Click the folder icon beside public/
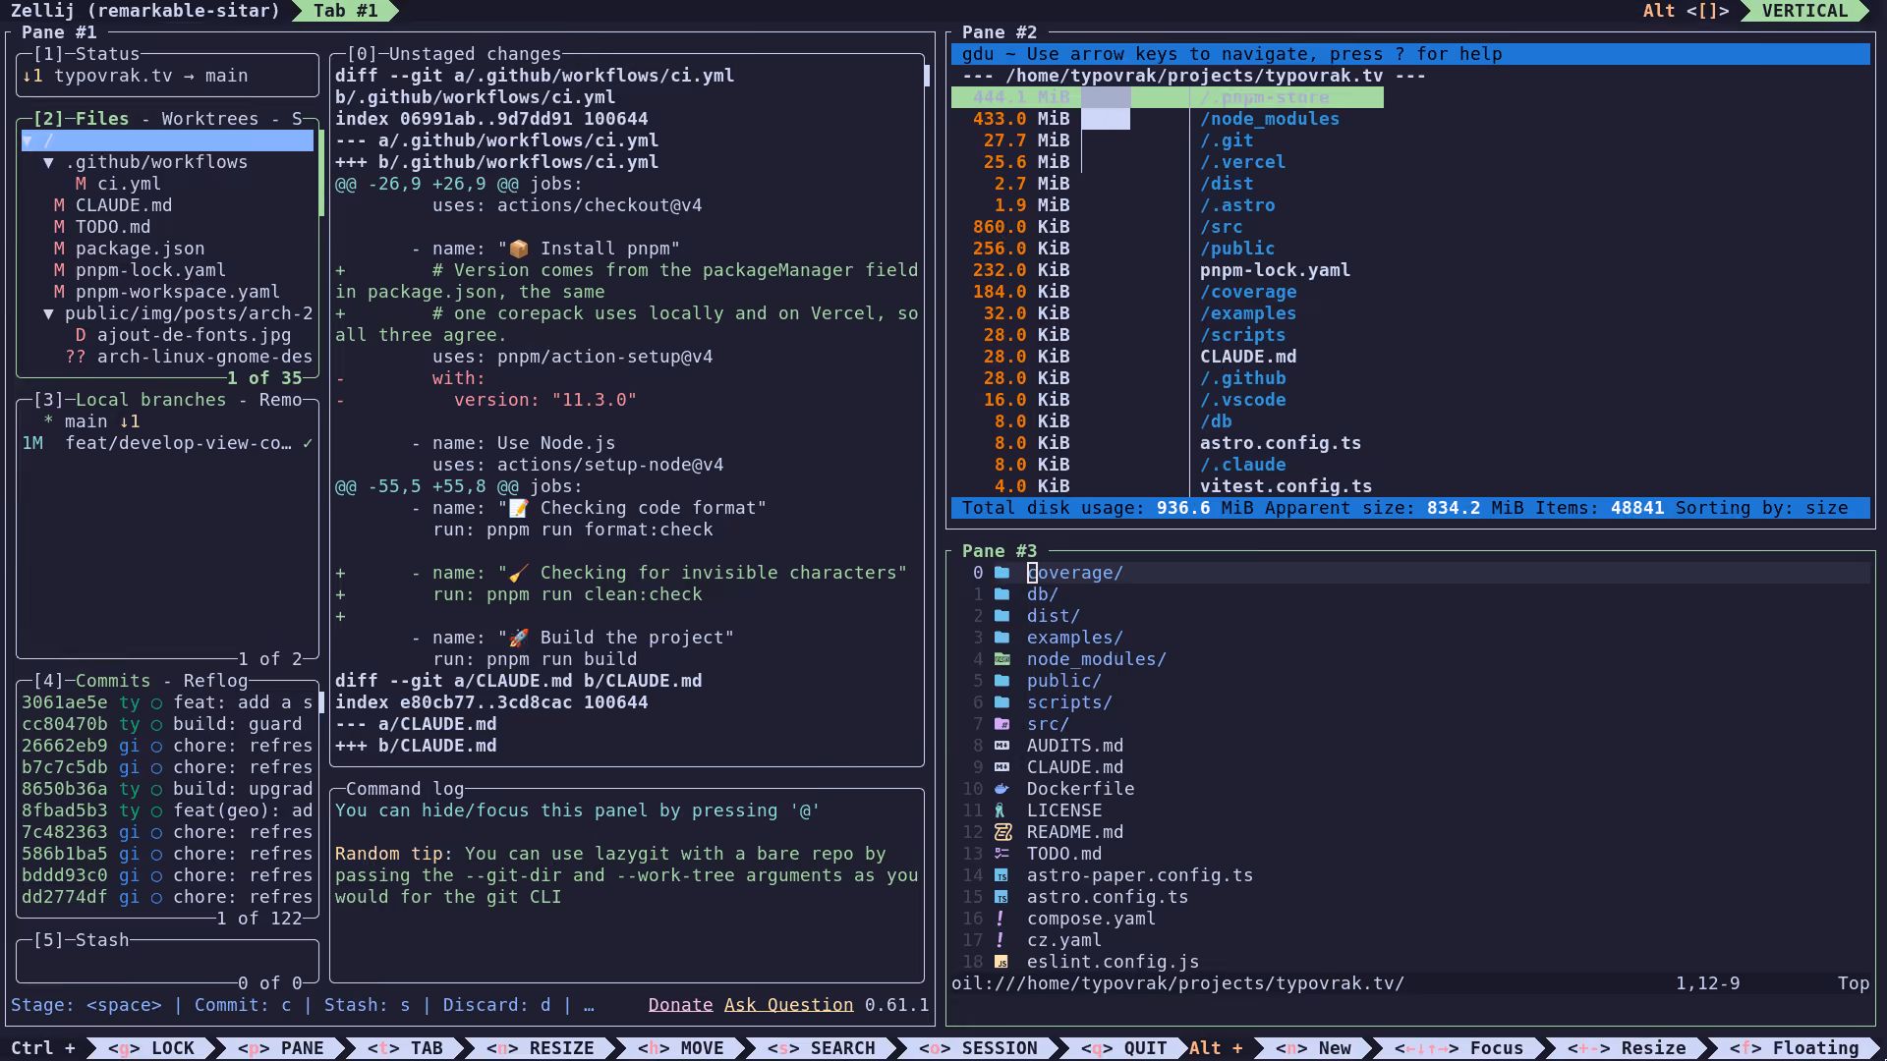The height and width of the screenshot is (1061, 1887). pyautogui.click(x=1001, y=681)
